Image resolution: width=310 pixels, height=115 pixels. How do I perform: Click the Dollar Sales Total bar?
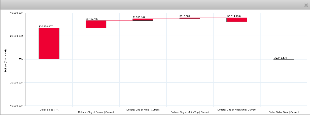click(x=284, y=59)
